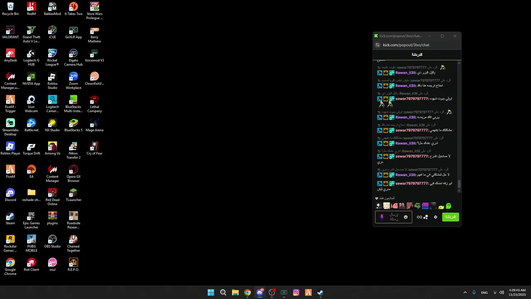531x299 pixels.
Task: Open the Windows Start menu
Action: (211, 292)
